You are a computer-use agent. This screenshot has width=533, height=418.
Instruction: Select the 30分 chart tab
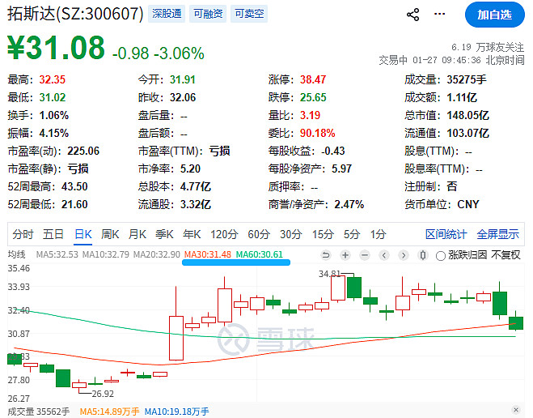(291, 234)
